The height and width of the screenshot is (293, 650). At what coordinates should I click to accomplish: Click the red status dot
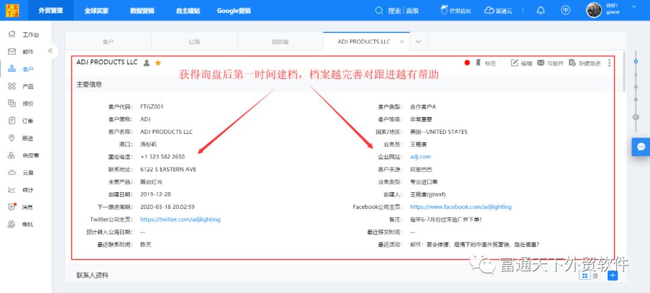(x=467, y=63)
